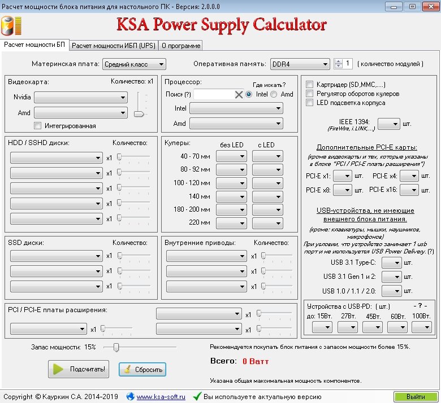Open the first Внутренние приводы dropdown
441x403 pixels.
(206, 256)
